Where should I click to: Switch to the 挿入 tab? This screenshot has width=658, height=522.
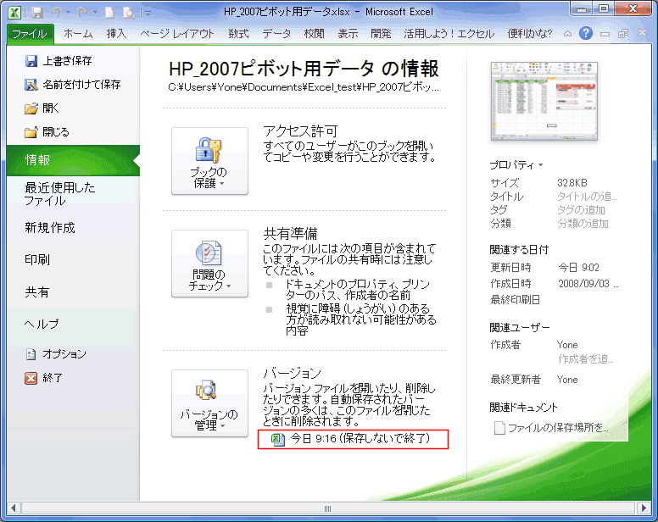click(x=116, y=34)
